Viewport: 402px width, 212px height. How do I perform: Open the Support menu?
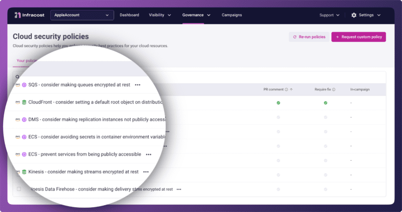[329, 15]
